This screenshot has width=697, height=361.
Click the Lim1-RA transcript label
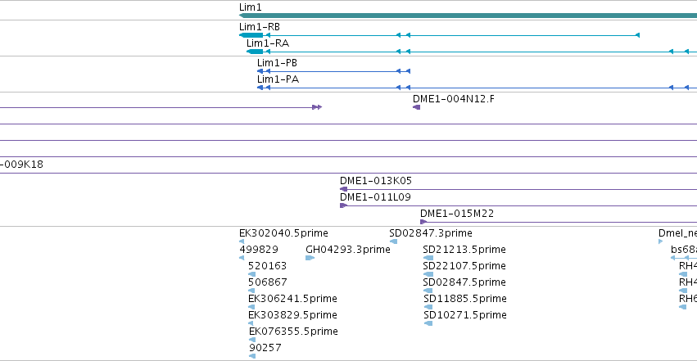point(268,43)
